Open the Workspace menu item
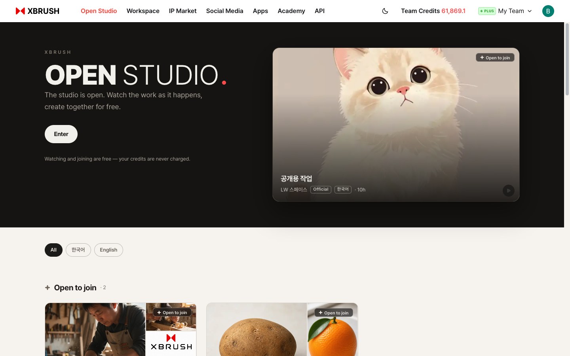Viewport: 570px width, 356px height. click(x=143, y=11)
